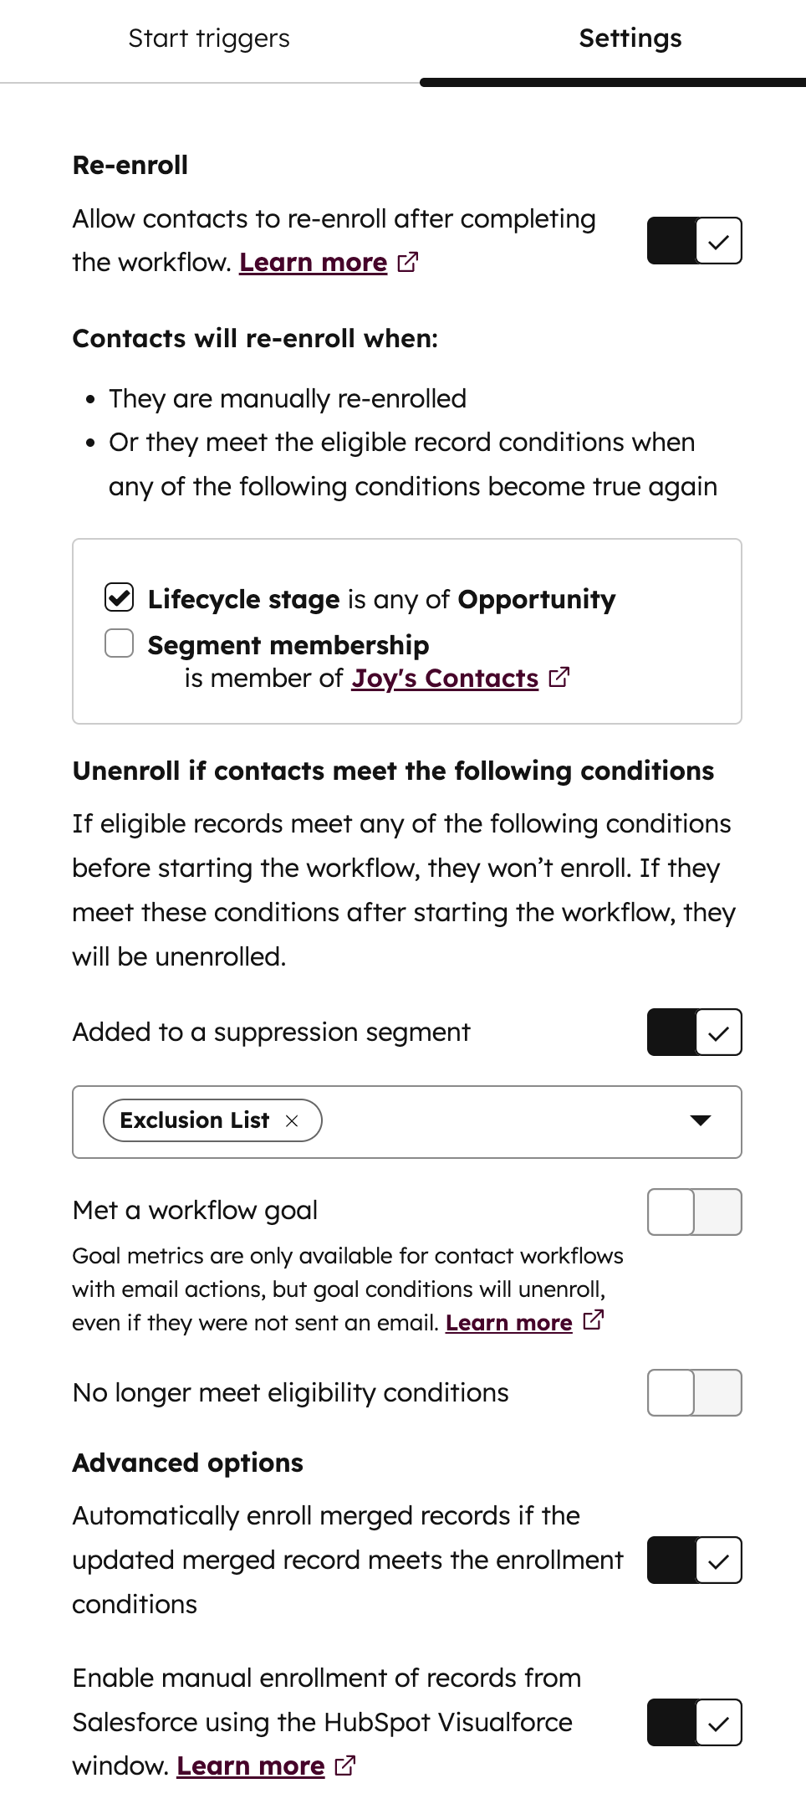This screenshot has width=806, height=1809.
Task: Click the external link icon after Visualforce Learn more
Action: click(x=344, y=1765)
